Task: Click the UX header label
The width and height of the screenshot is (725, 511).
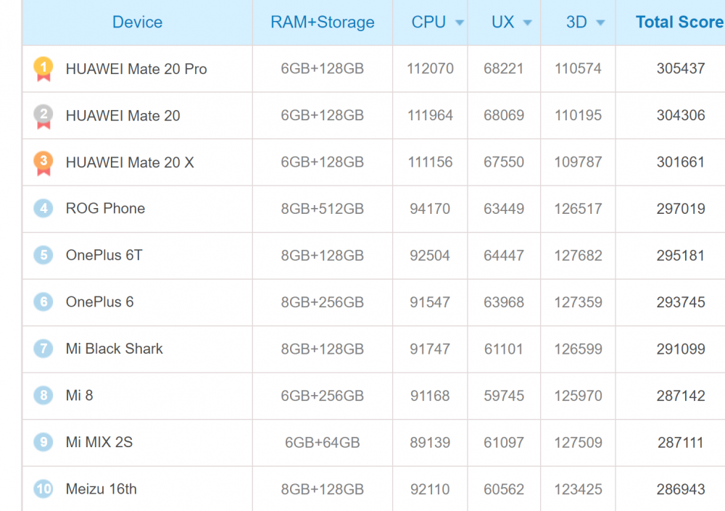Action: coord(502,22)
